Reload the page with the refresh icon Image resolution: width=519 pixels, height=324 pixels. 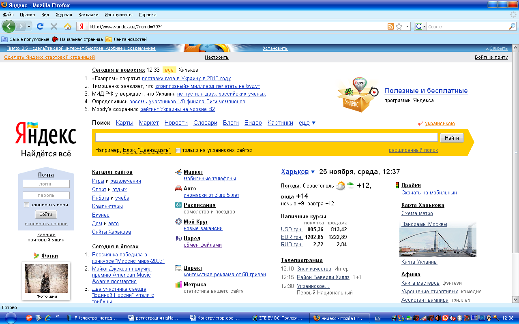(40, 26)
